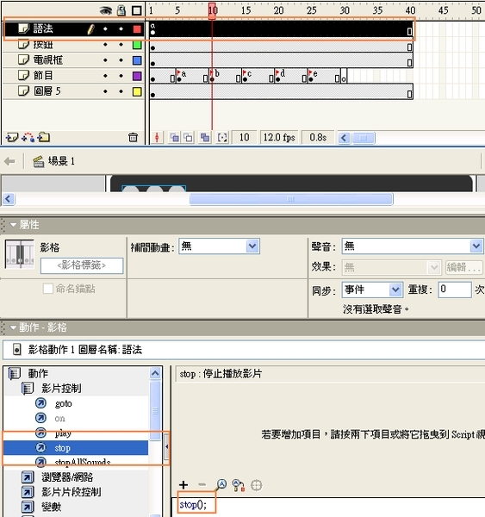Open the modify onion markers button
This screenshot has width=485, height=517.
point(222,138)
